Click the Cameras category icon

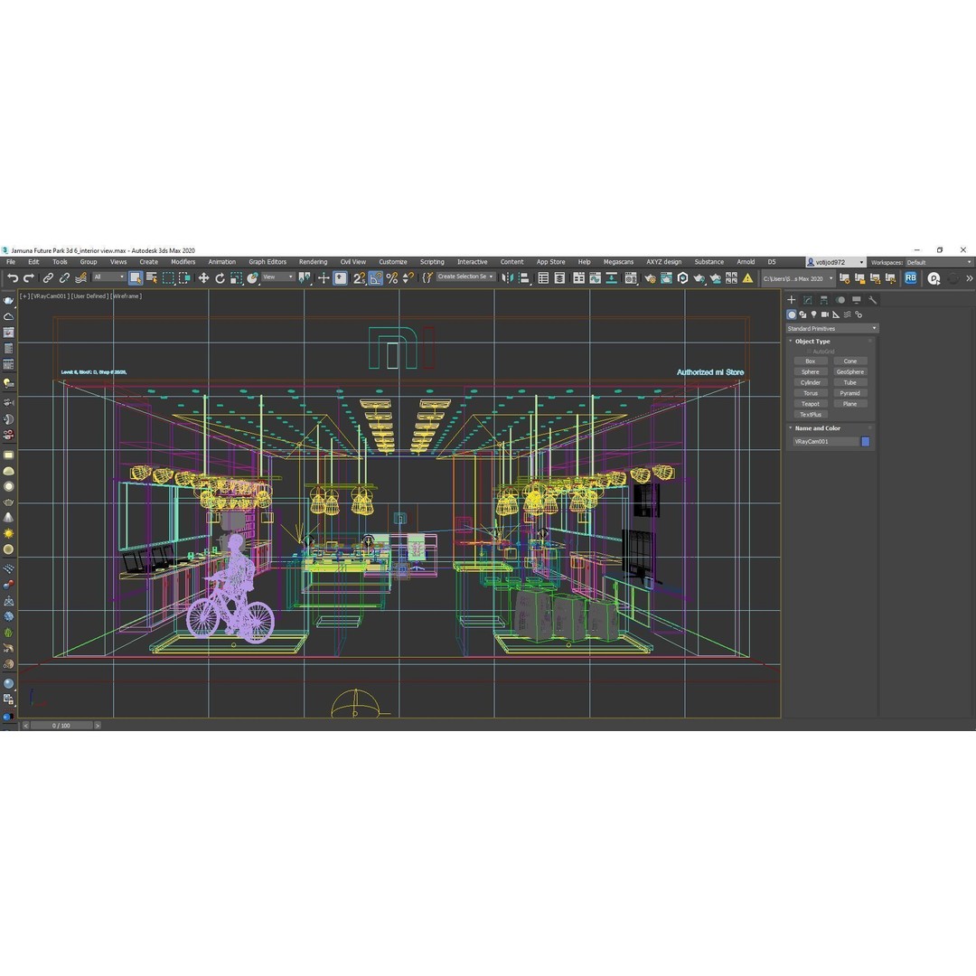[825, 314]
